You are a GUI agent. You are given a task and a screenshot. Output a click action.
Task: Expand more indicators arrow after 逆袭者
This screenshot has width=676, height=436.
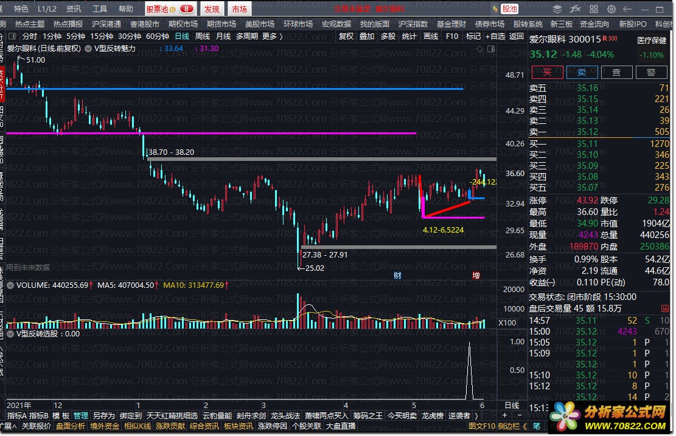476,416
